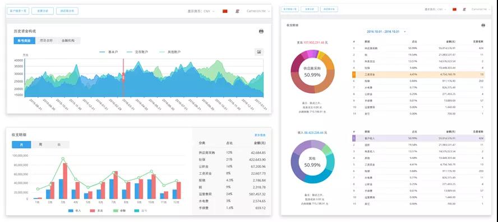Toggle the 收入 legend in bar chart
The height and width of the screenshot is (222, 498).
(75, 210)
